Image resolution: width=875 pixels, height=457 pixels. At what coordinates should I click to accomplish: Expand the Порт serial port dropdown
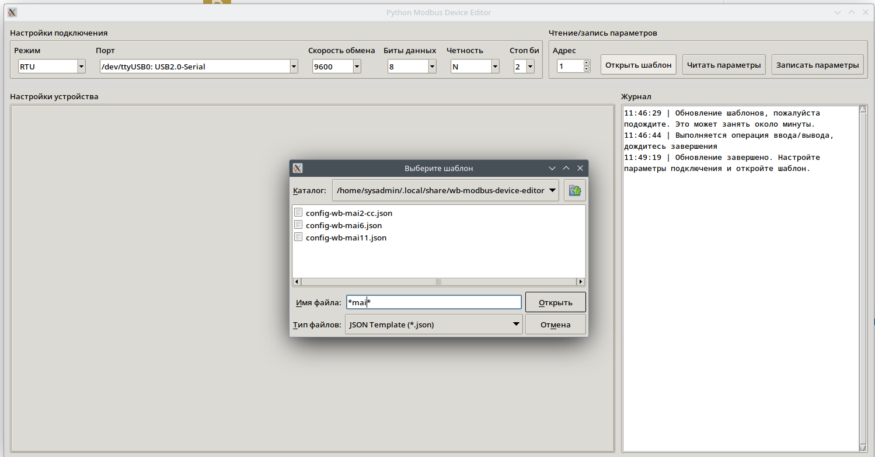coord(294,67)
